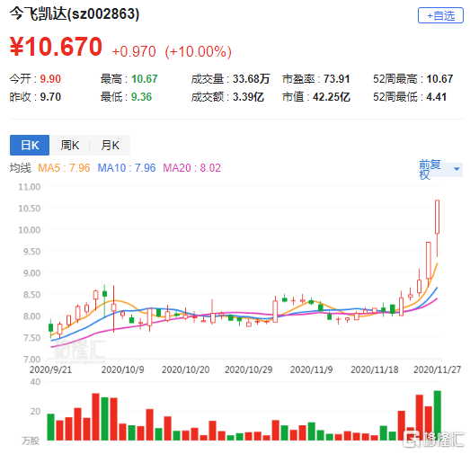Click 昨收 value 9.70
470x454 pixels.
(50, 97)
